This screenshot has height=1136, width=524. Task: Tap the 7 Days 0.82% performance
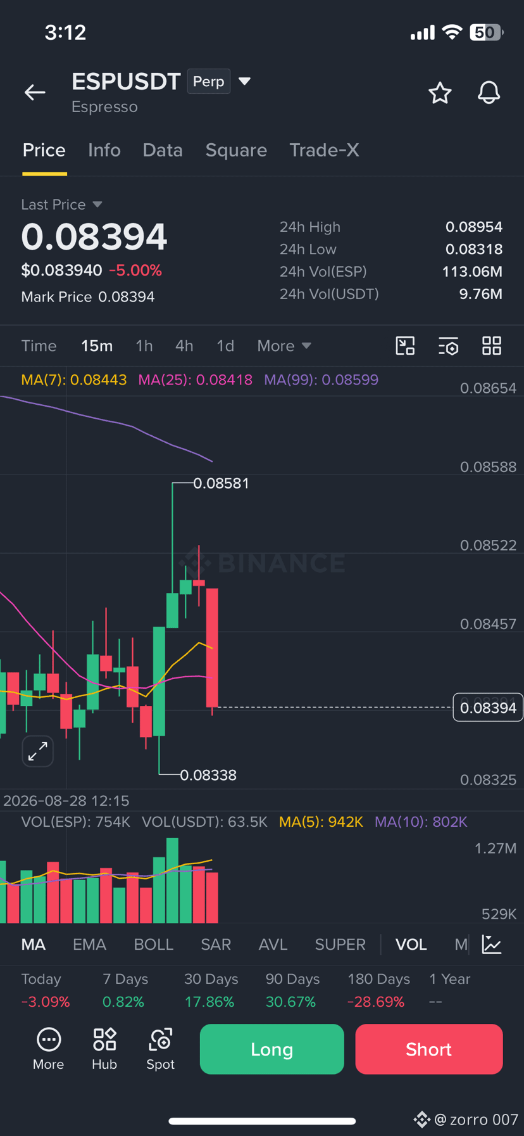[x=125, y=991]
